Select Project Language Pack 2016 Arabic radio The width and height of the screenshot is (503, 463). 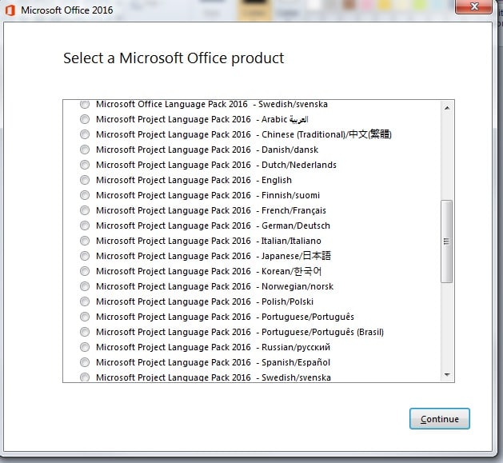click(x=85, y=119)
